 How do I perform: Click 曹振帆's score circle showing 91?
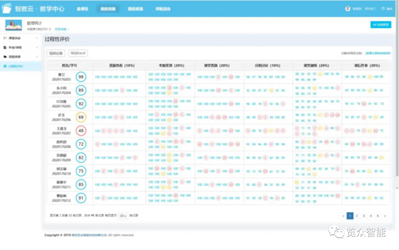point(81,198)
